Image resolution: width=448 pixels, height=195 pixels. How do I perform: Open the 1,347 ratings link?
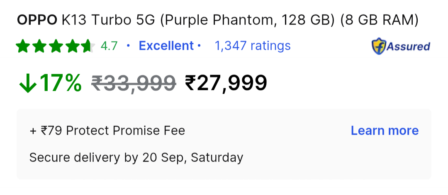pos(253,46)
